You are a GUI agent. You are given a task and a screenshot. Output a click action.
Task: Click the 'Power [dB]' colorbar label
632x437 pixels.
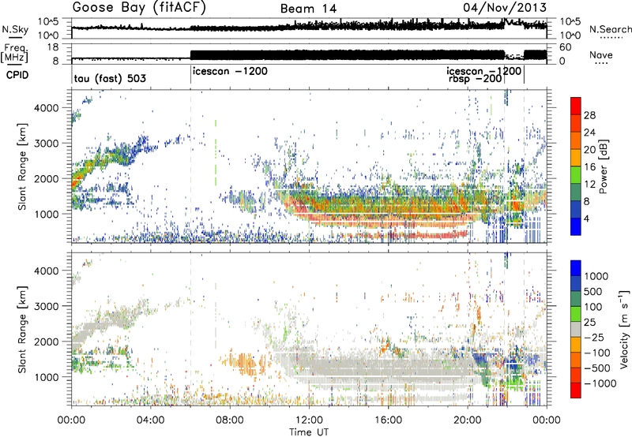coord(603,166)
